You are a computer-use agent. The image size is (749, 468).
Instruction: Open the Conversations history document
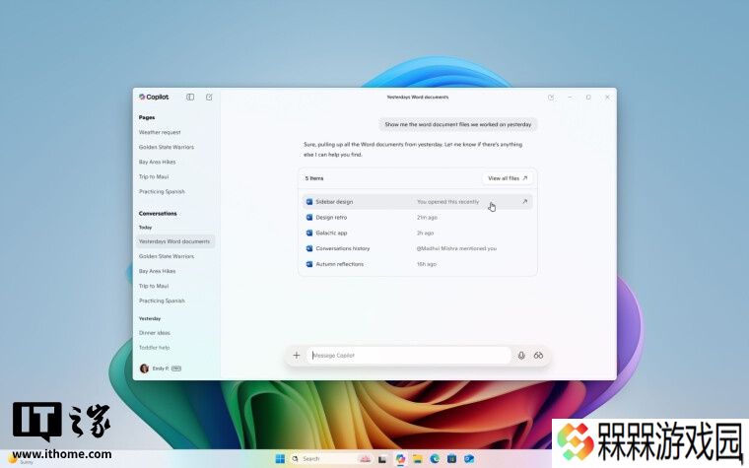click(x=418, y=248)
